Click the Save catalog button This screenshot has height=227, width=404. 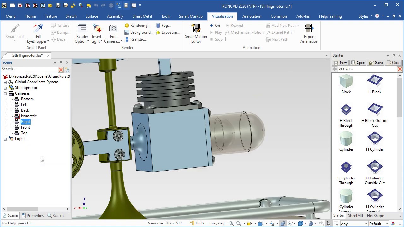click(x=376, y=63)
